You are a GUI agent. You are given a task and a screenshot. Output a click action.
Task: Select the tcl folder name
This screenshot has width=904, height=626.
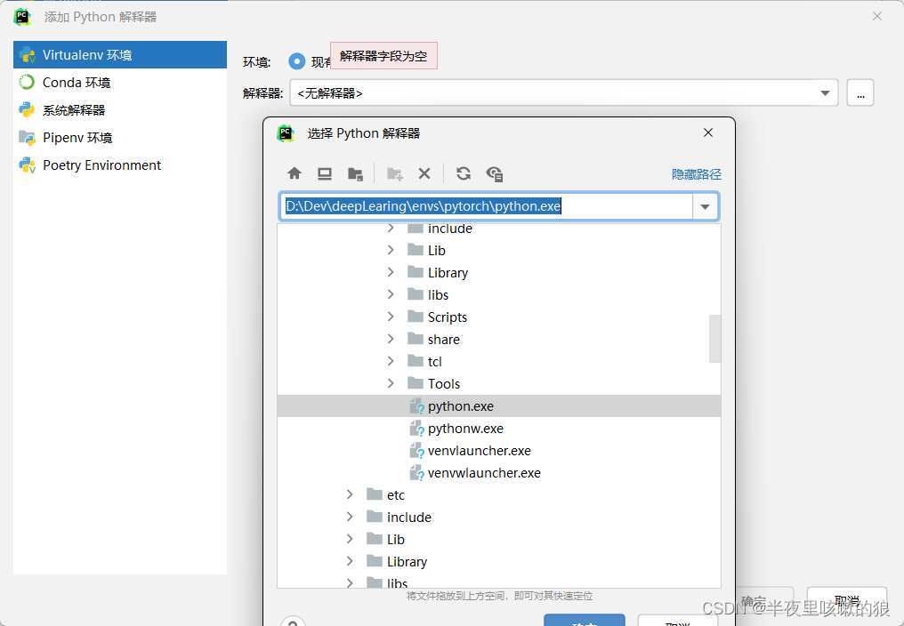click(x=435, y=361)
